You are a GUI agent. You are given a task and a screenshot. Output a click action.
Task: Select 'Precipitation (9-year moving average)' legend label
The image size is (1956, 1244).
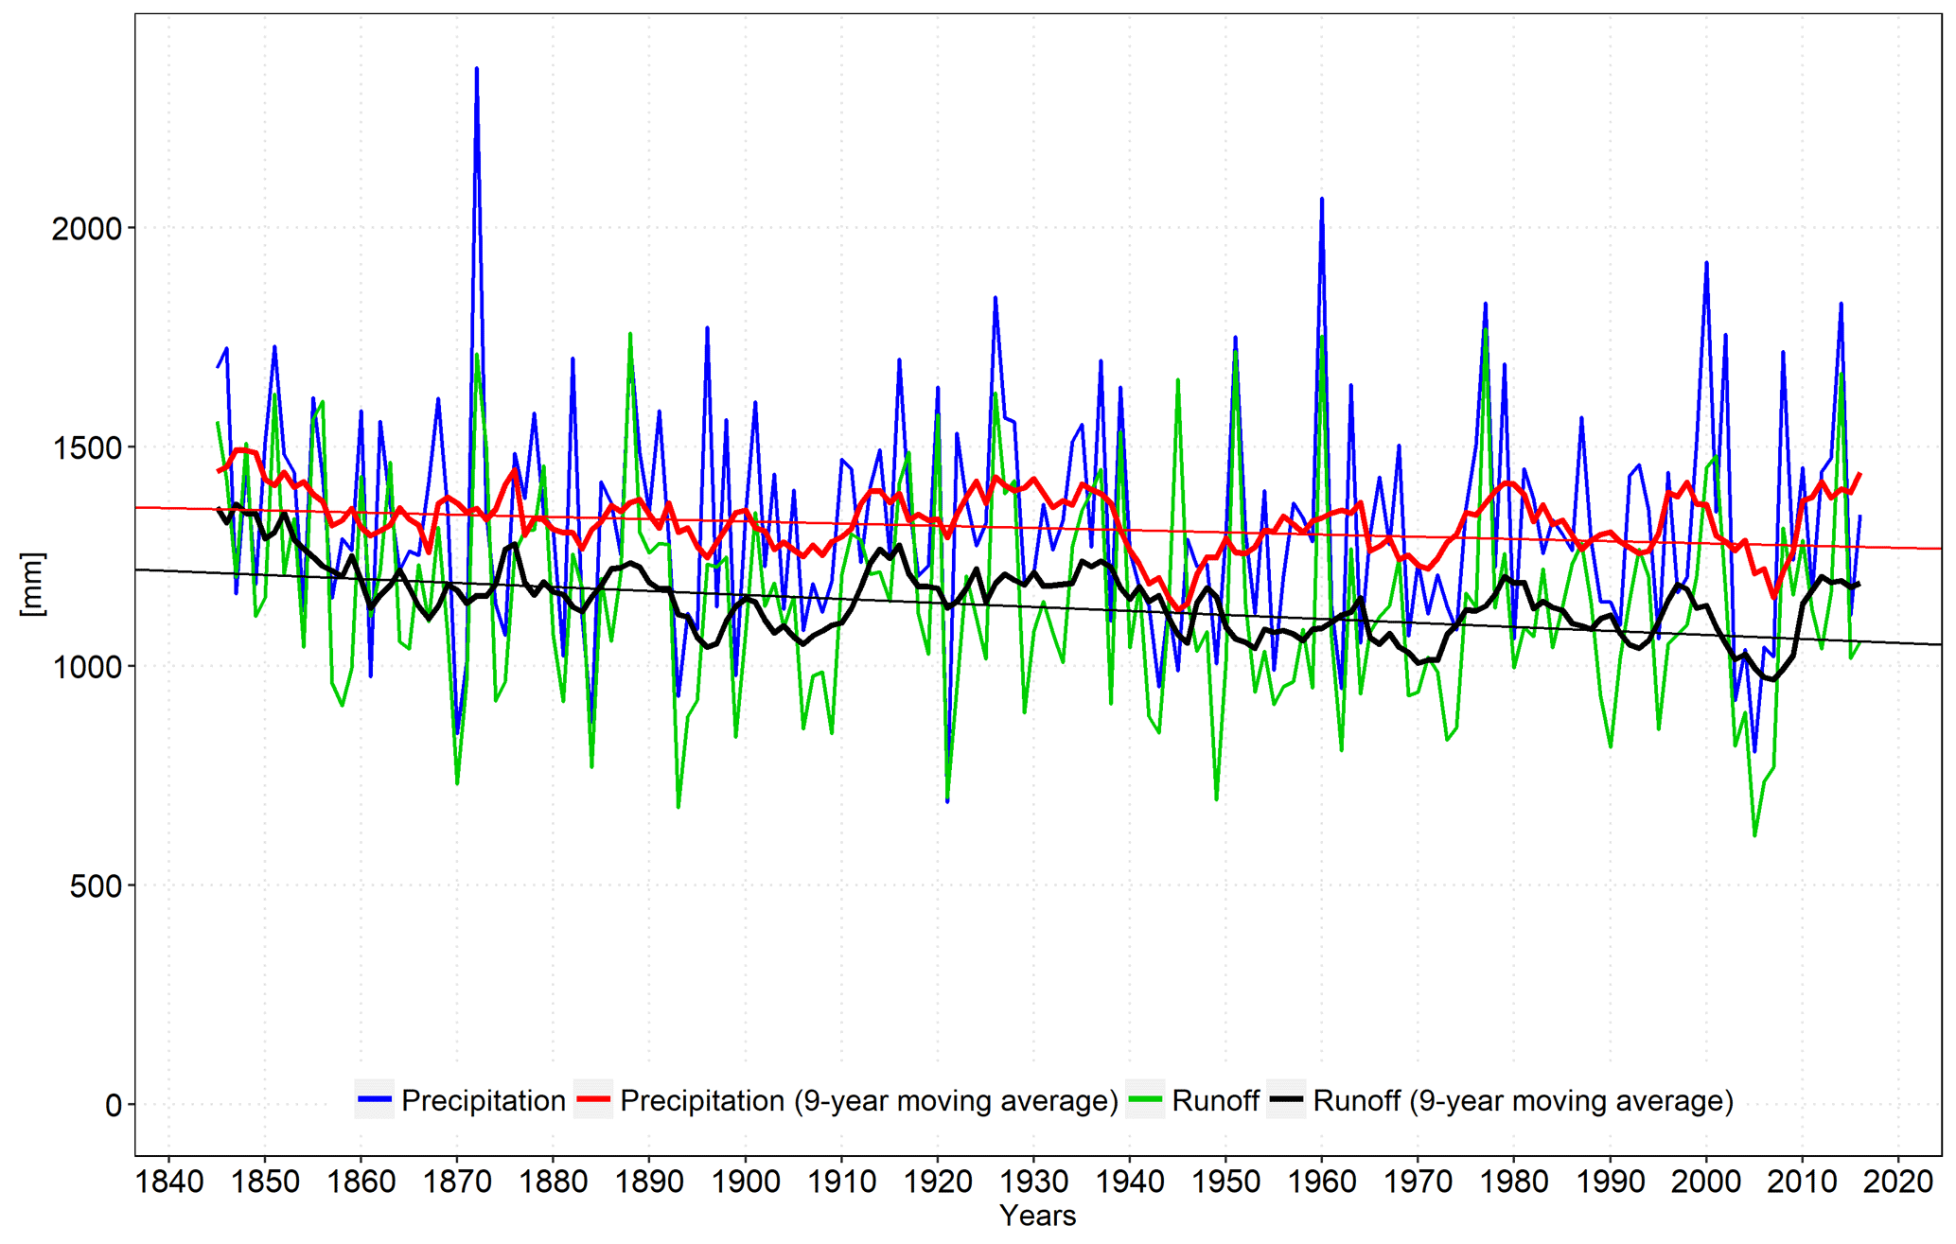pyautogui.click(x=869, y=1100)
